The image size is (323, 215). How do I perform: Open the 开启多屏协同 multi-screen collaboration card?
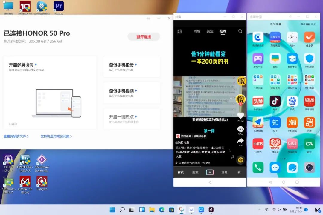point(50,93)
